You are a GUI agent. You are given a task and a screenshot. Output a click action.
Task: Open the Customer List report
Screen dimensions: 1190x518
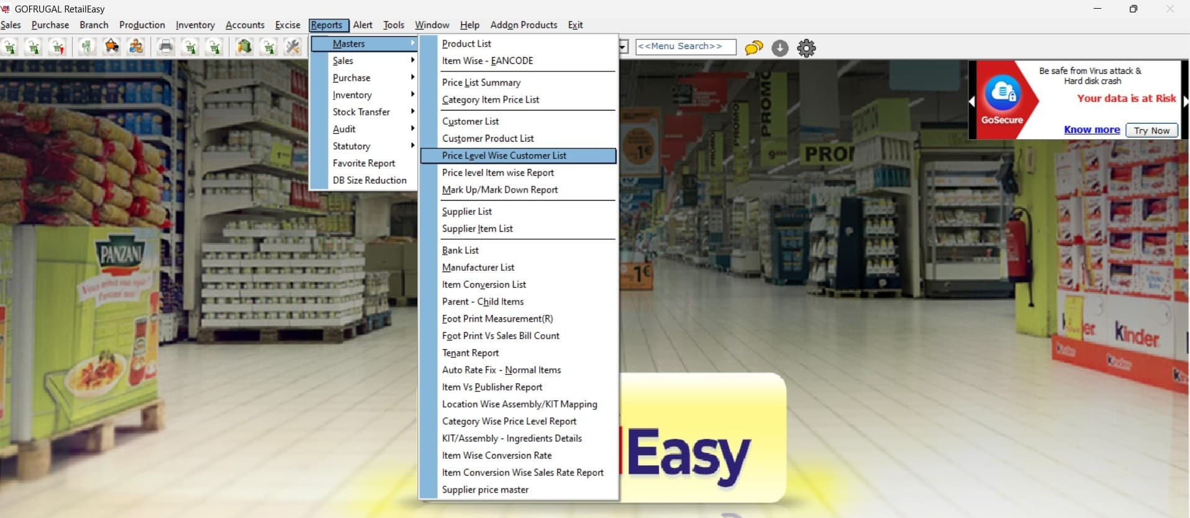point(518,121)
